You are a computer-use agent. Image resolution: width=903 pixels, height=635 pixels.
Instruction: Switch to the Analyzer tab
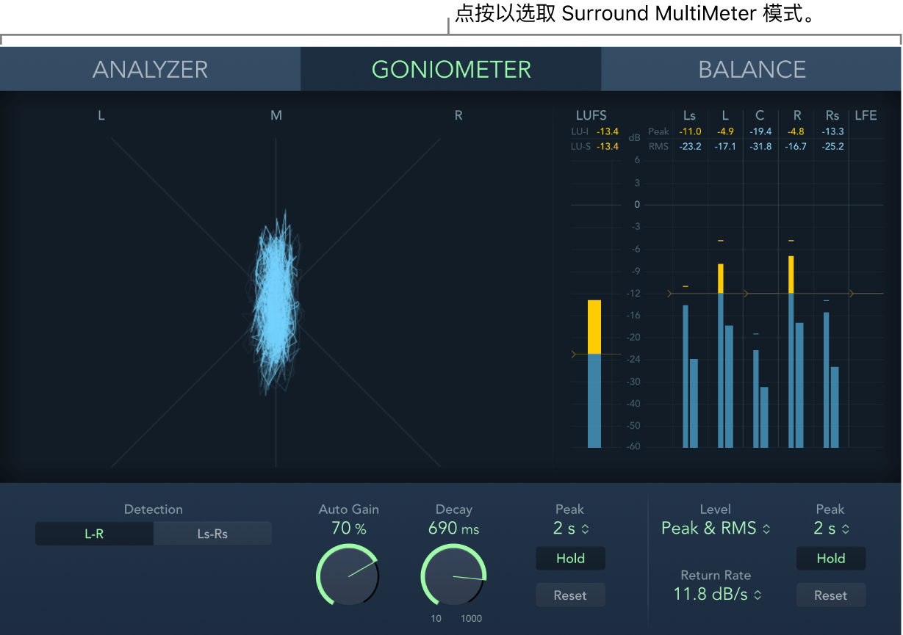(149, 68)
